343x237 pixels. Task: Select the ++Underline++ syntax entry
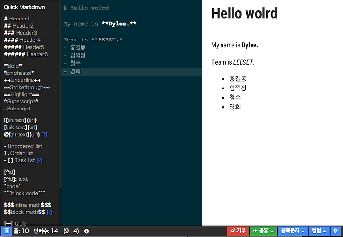(22, 80)
